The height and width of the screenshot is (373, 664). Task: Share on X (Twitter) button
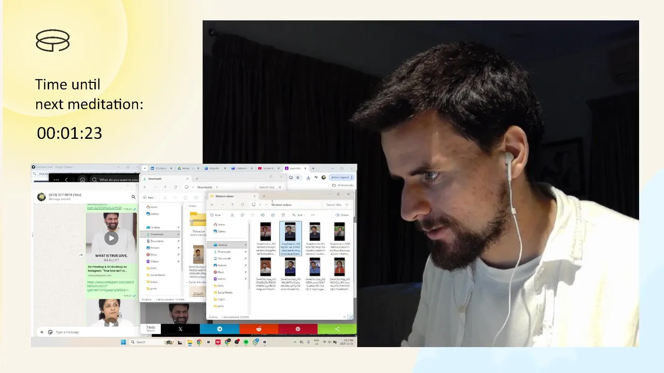(x=180, y=329)
